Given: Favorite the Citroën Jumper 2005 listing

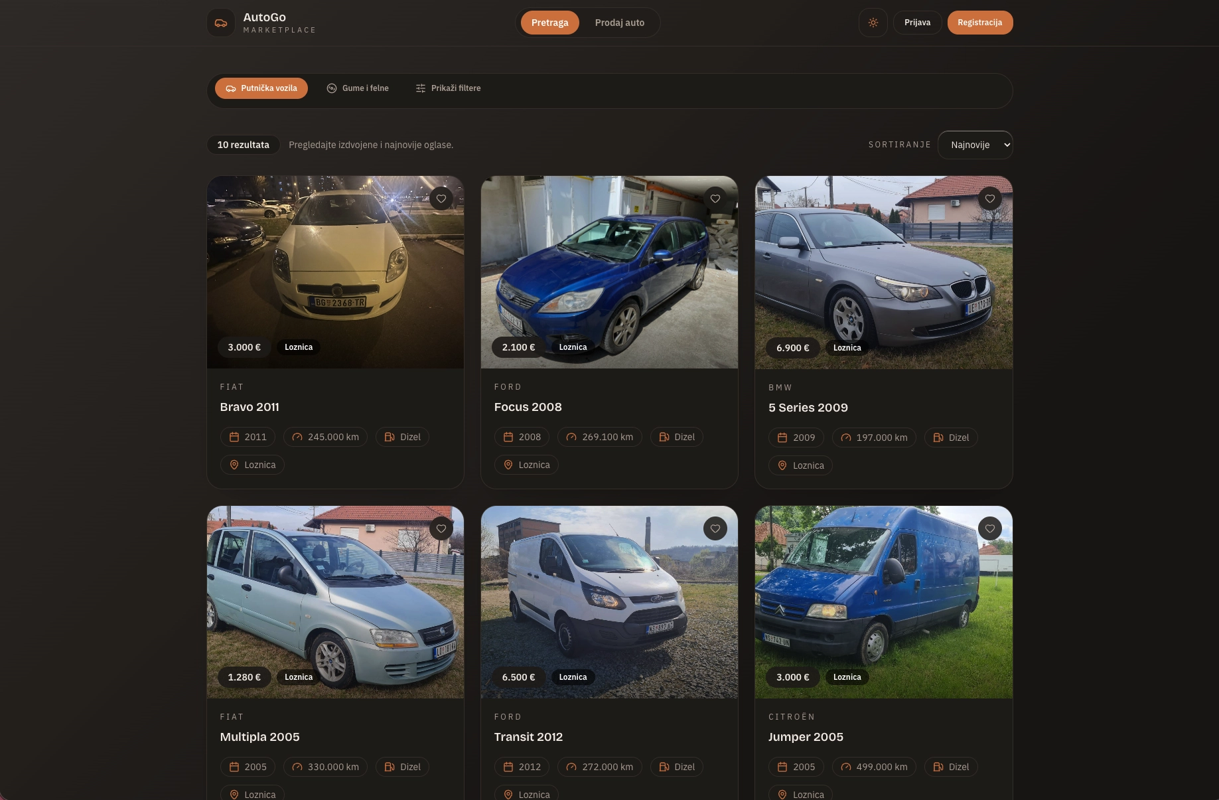Looking at the screenshot, I should pos(990,528).
